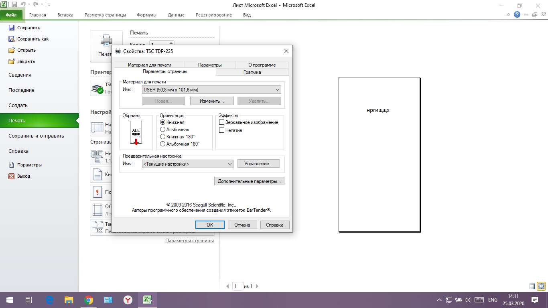Image resolution: width=548 pixels, height=308 pixels.
Task: Switch to the Графика tab
Action: [x=252, y=72]
